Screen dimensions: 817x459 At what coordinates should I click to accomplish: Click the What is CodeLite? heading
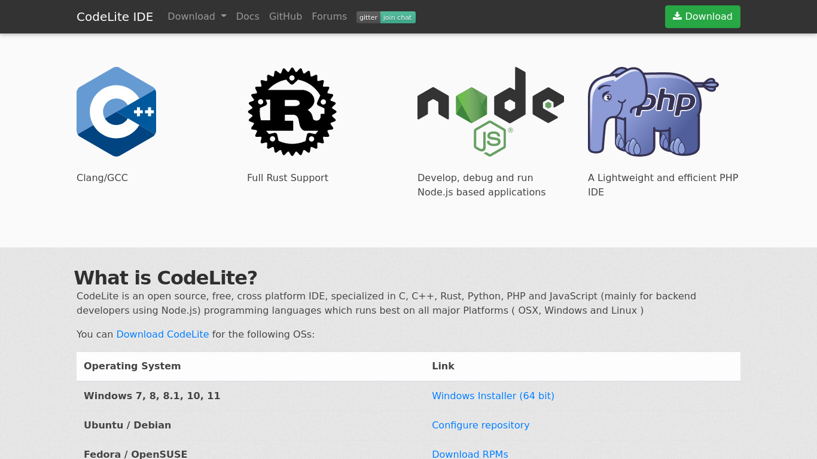pos(166,277)
